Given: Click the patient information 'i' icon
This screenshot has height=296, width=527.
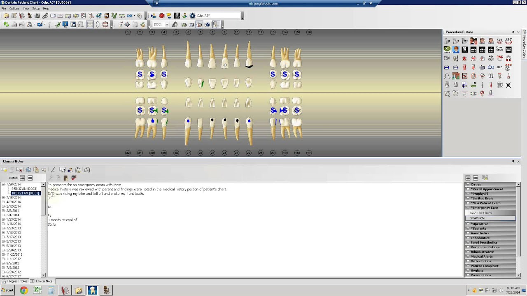Looking at the screenshot, I should pos(192,15).
